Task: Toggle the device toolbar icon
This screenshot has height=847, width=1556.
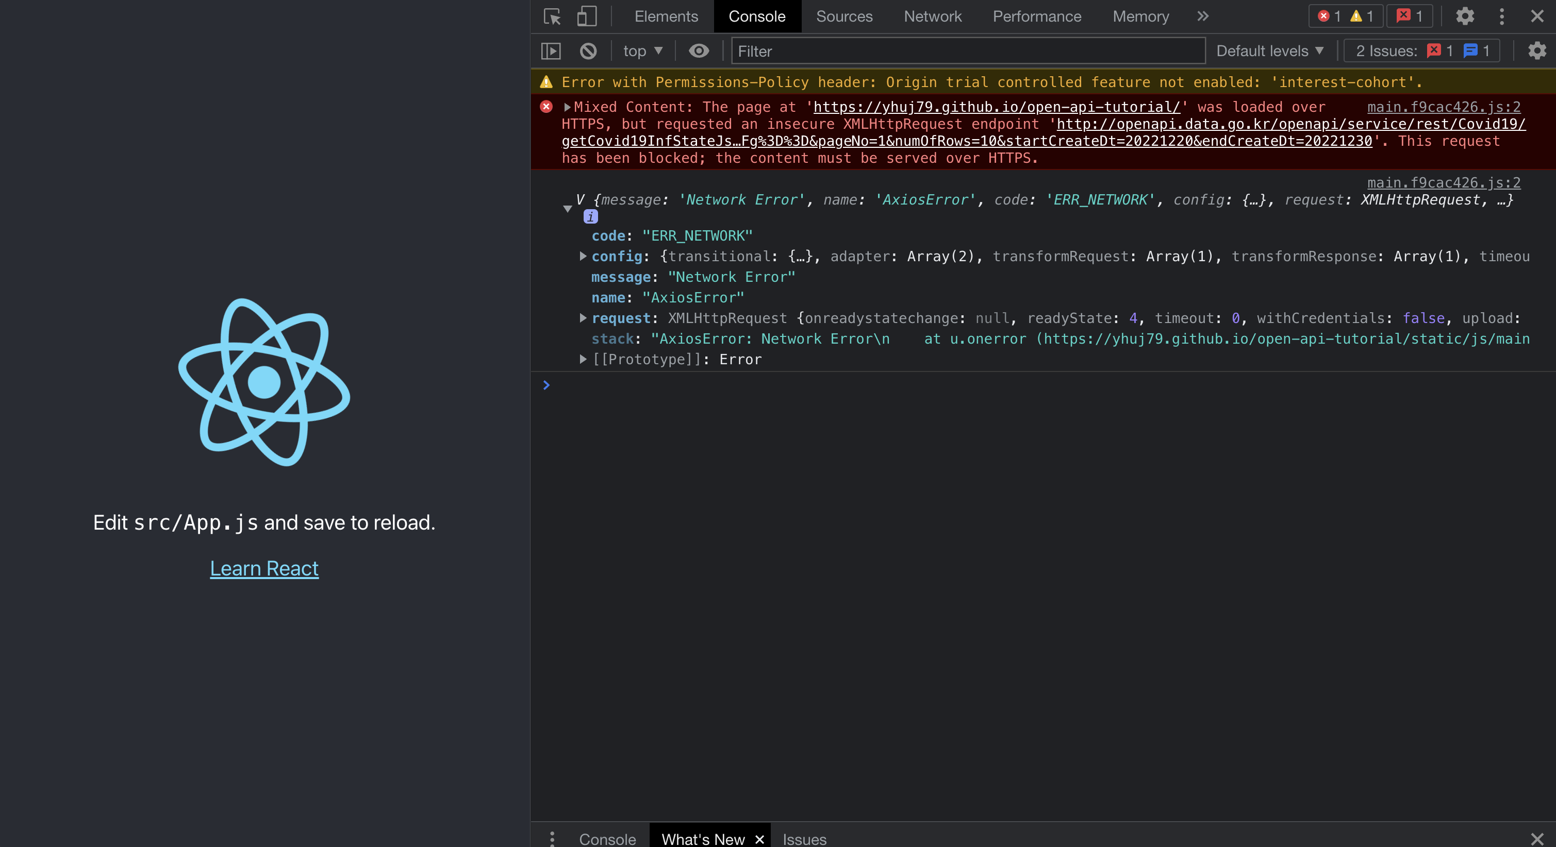Action: (x=587, y=16)
